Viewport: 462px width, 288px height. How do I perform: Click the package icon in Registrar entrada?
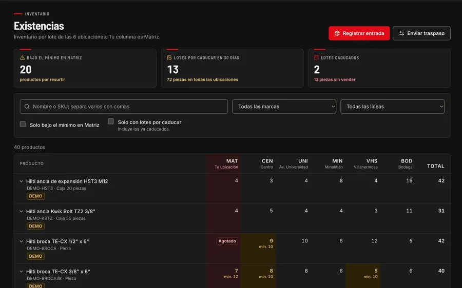(x=337, y=33)
